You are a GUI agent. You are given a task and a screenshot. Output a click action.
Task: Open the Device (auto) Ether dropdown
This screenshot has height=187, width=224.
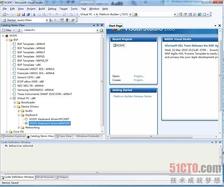tap(47, 20)
